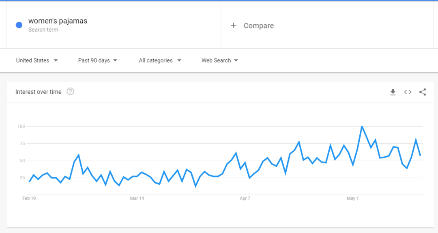Share the interest over time chart
Image resolution: width=438 pixels, height=233 pixels.
423,92
